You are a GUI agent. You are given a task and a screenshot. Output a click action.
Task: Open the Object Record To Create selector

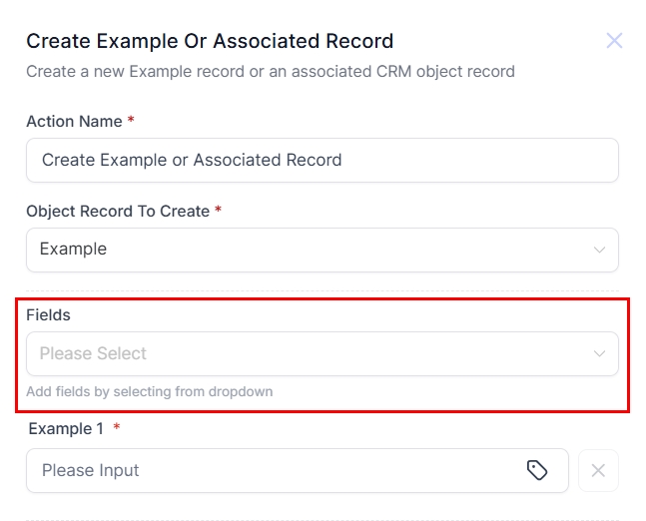click(300, 250)
